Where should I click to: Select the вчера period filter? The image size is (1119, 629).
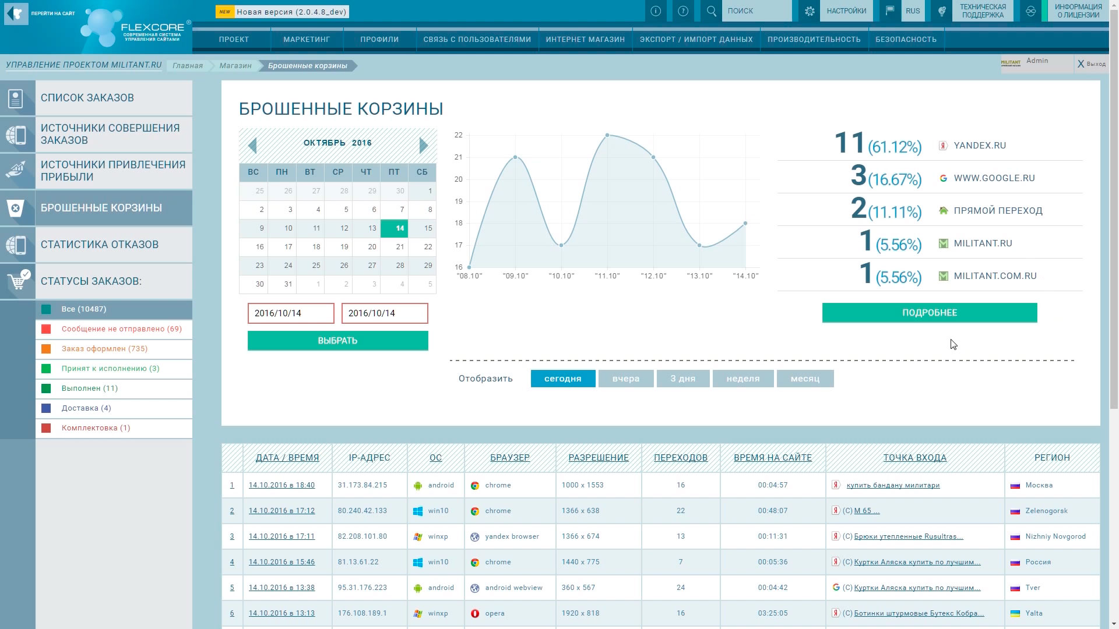click(x=626, y=379)
